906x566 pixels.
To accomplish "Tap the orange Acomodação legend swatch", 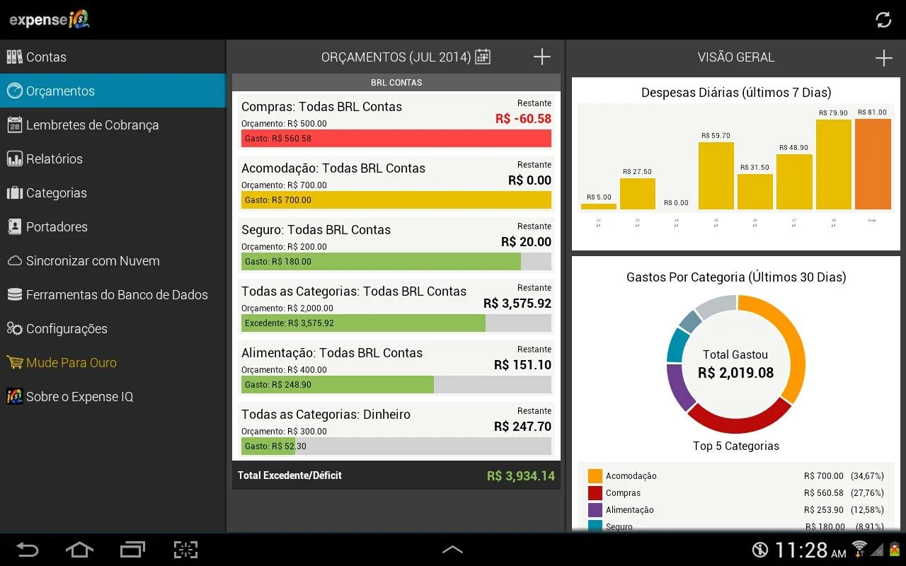I will point(595,476).
